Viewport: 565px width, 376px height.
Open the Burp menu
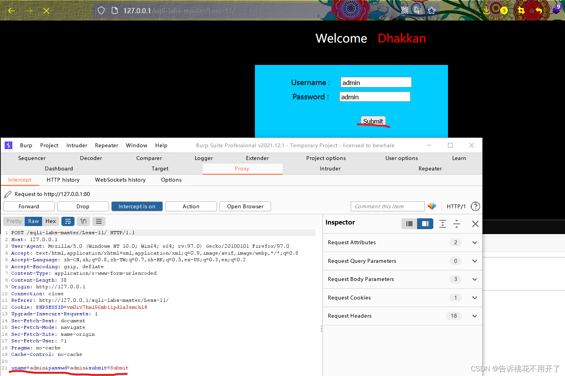pos(26,145)
